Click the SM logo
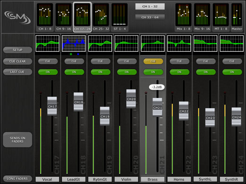 (x=17, y=17)
